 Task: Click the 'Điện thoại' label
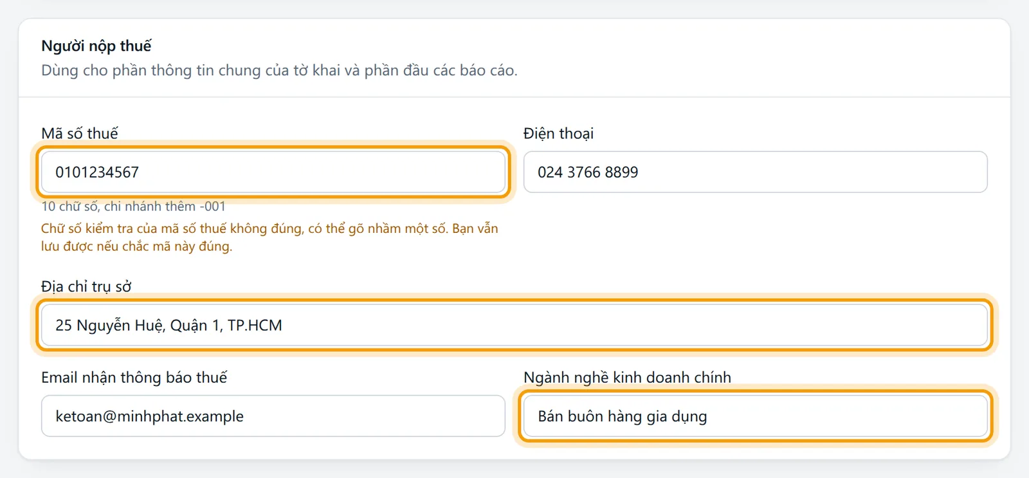(x=558, y=133)
